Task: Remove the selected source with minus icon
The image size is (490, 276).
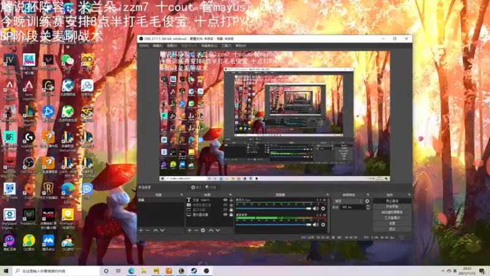Action: (196, 231)
